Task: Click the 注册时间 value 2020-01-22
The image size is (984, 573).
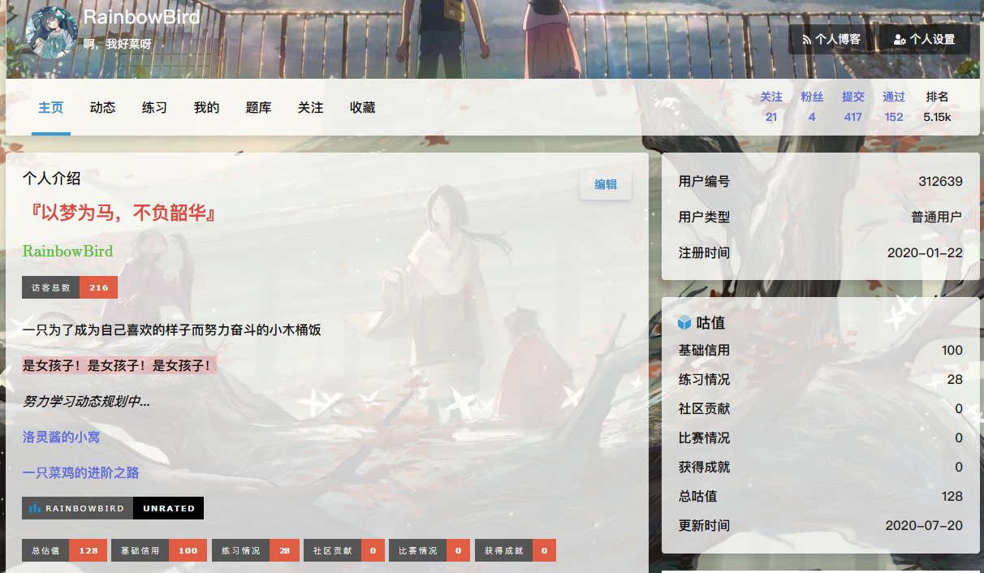Action: click(925, 253)
